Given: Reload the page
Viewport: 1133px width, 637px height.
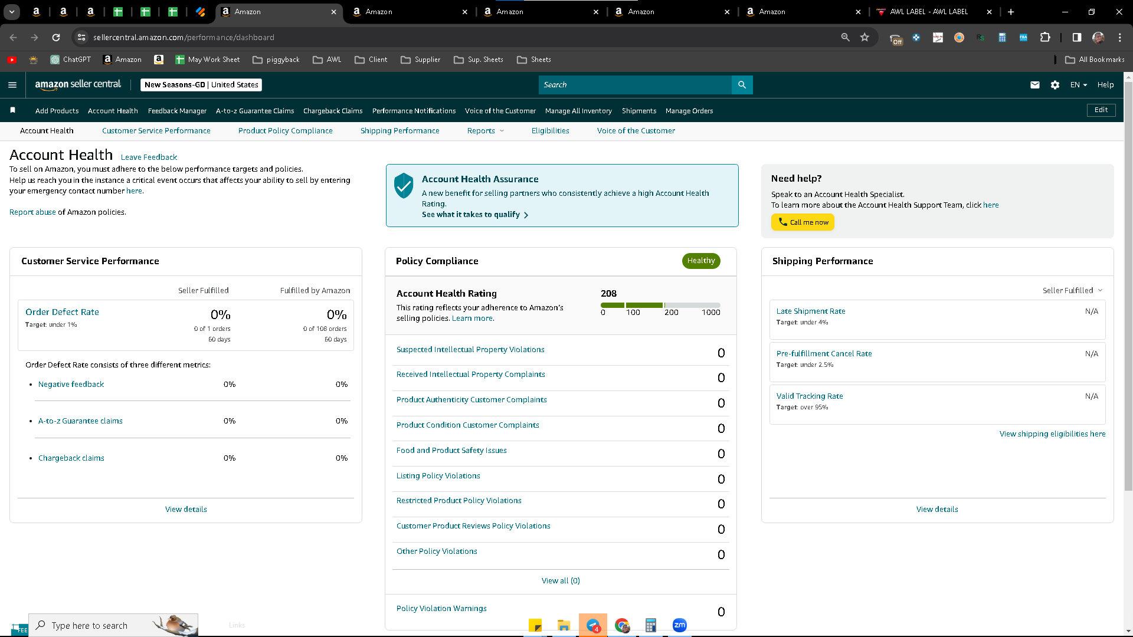Looking at the screenshot, I should (56, 37).
